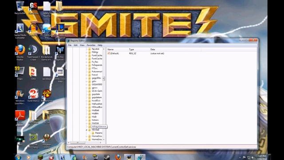The width and height of the screenshot is (284, 160).
Task: Switch to Firefox in the taskbar
Action: click(x=118, y=157)
